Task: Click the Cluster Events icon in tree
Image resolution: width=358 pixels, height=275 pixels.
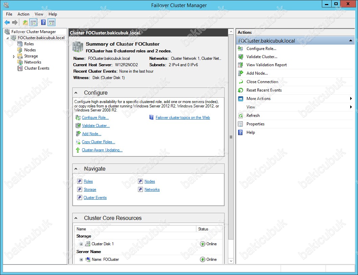Action: [20, 68]
